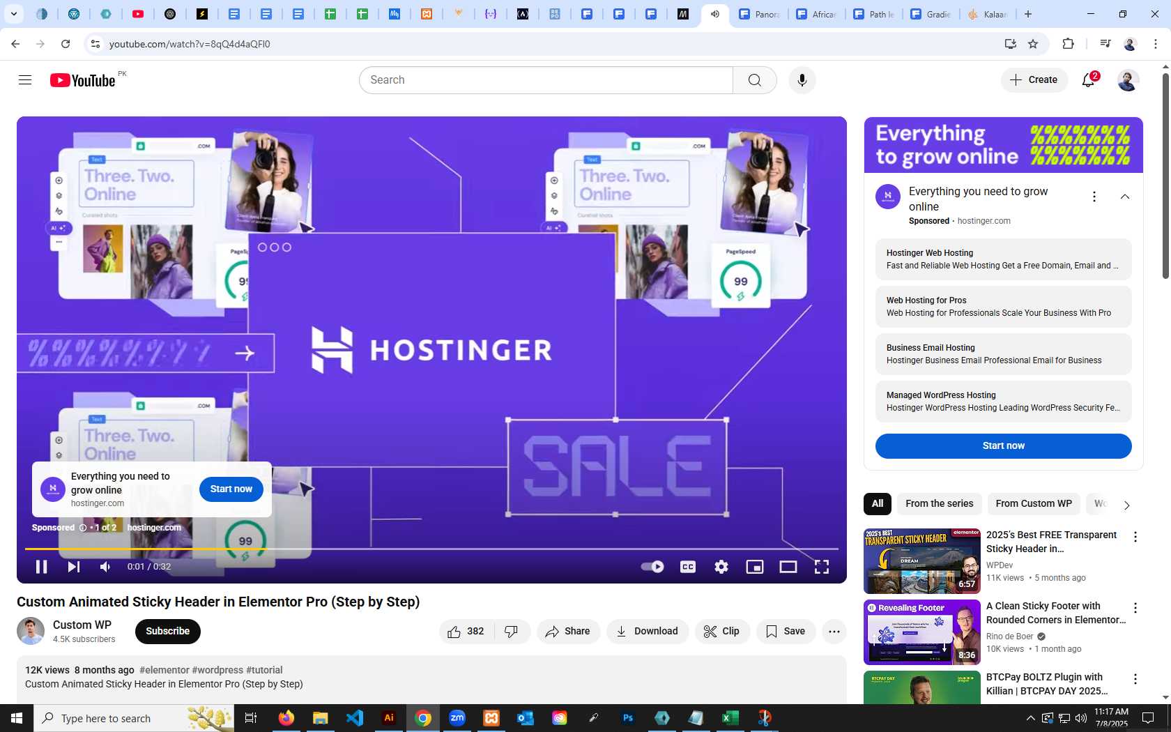Screen dimensions: 1171x732
Task: Enable miniplayer mode
Action: (755, 567)
